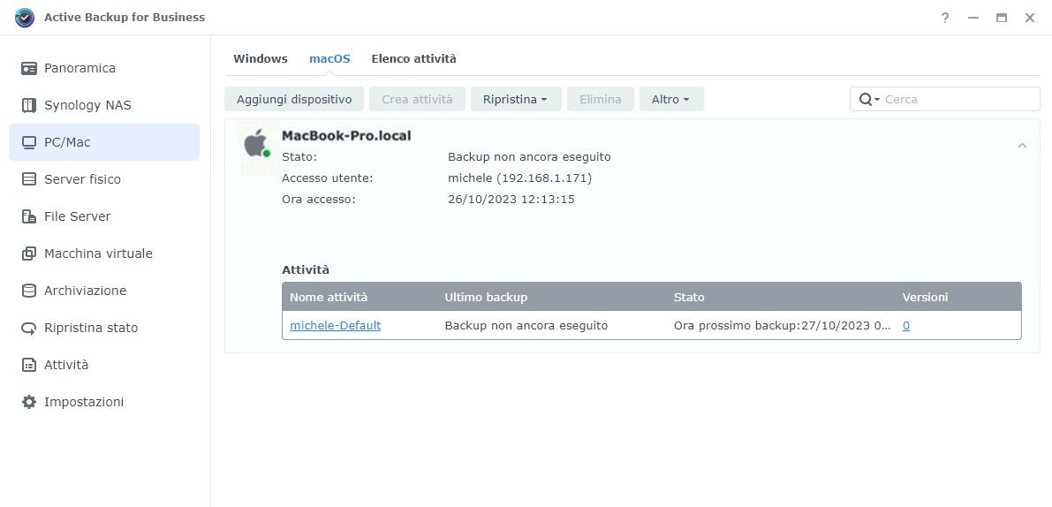Click the Panoramica sidebar icon
The height and width of the screenshot is (507, 1052).
(29, 68)
